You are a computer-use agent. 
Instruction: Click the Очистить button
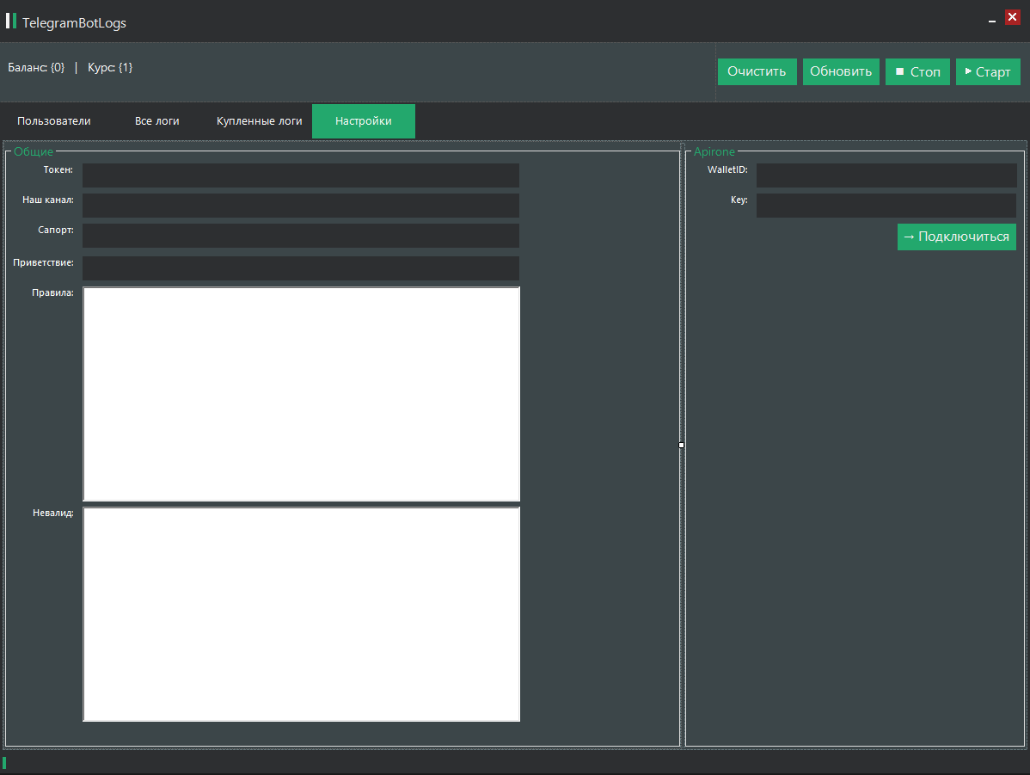[x=757, y=72]
